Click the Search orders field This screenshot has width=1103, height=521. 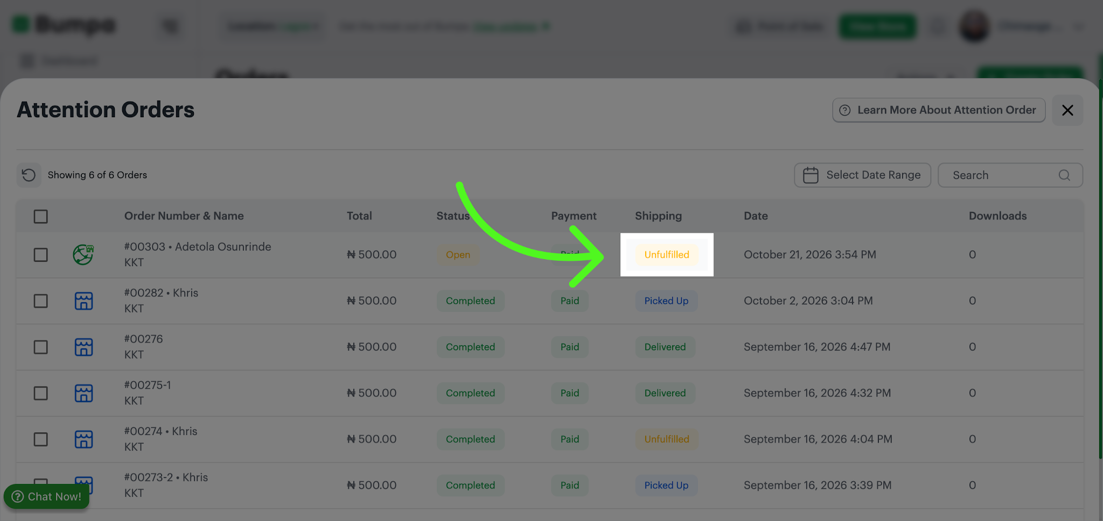point(1010,175)
